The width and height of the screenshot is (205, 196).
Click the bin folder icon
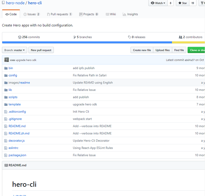[x=6, y=68]
